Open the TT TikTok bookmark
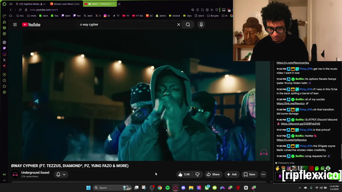The width and height of the screenshot is (342, 192). point(116,16)
